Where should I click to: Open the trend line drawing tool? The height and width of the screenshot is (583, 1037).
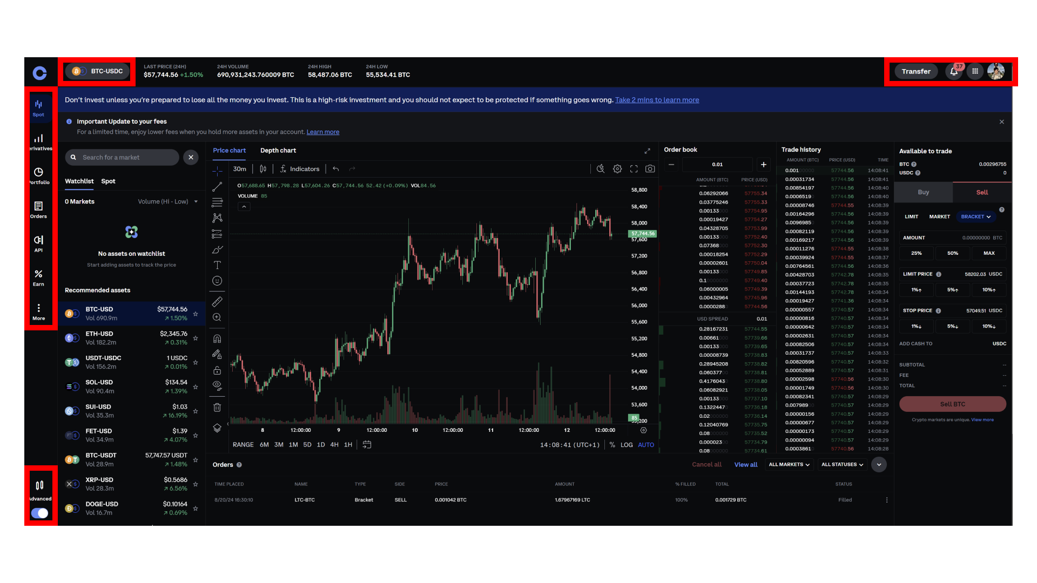(217, 186)
